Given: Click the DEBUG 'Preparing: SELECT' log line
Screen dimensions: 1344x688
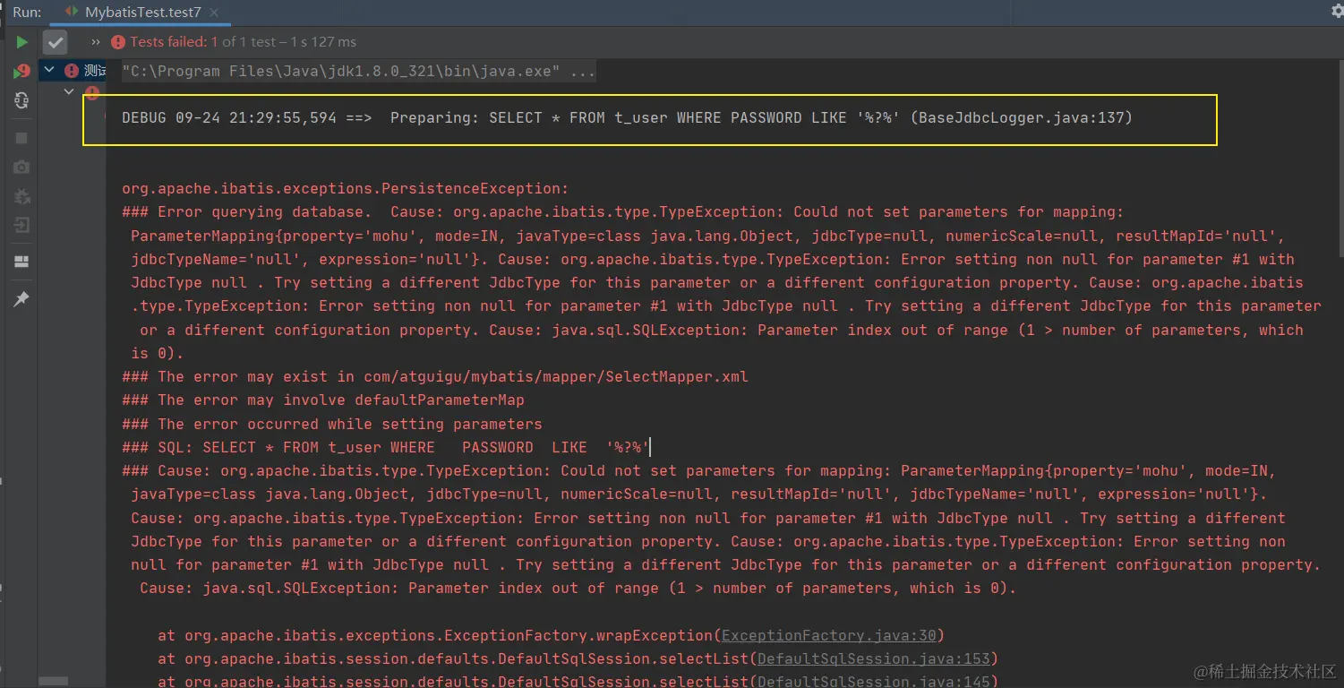Looking at the screenshot, I should coord(627,118).
